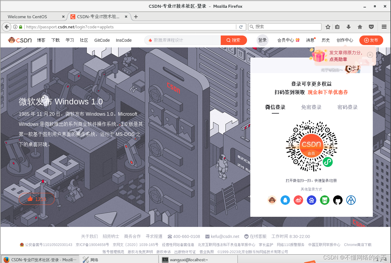
Task: Open 网络110报警服务 footer link
Action: pyautogui.click(x=291, y=245)
